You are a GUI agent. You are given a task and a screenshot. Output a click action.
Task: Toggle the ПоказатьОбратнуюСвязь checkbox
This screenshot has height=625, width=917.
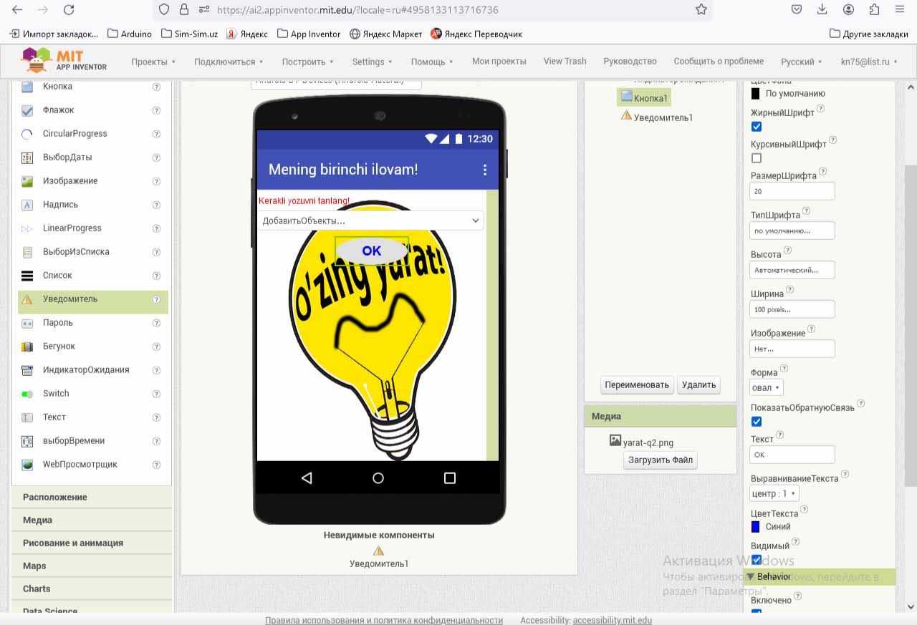tap(757, 422)
